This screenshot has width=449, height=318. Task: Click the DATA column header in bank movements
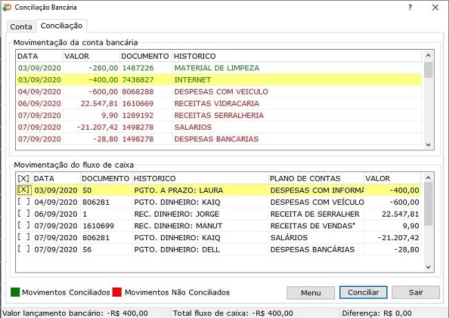point(39,56)
